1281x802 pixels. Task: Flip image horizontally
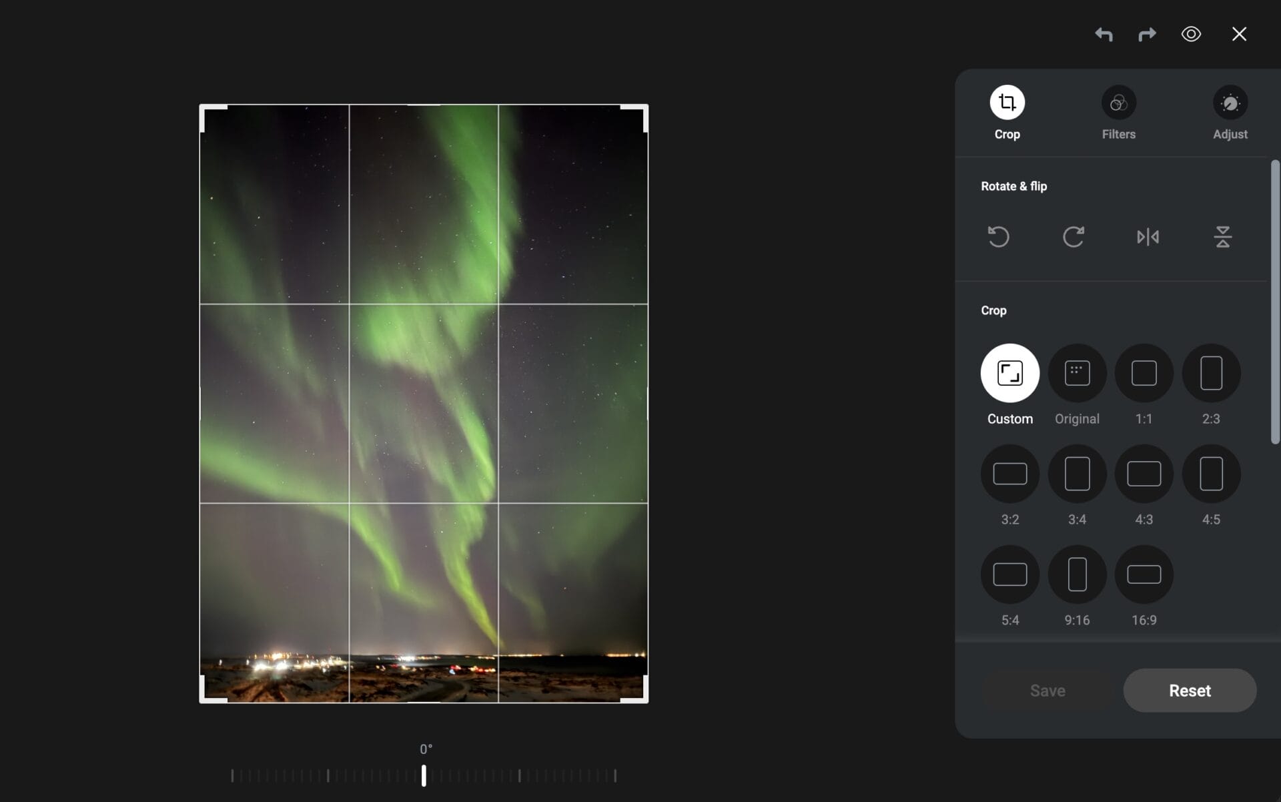coord(1148,237)
